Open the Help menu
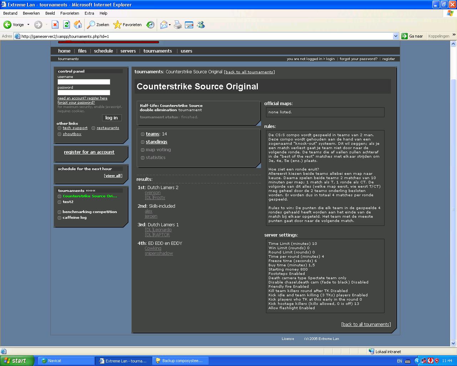 pyautogui.click(x=104, y=13)
